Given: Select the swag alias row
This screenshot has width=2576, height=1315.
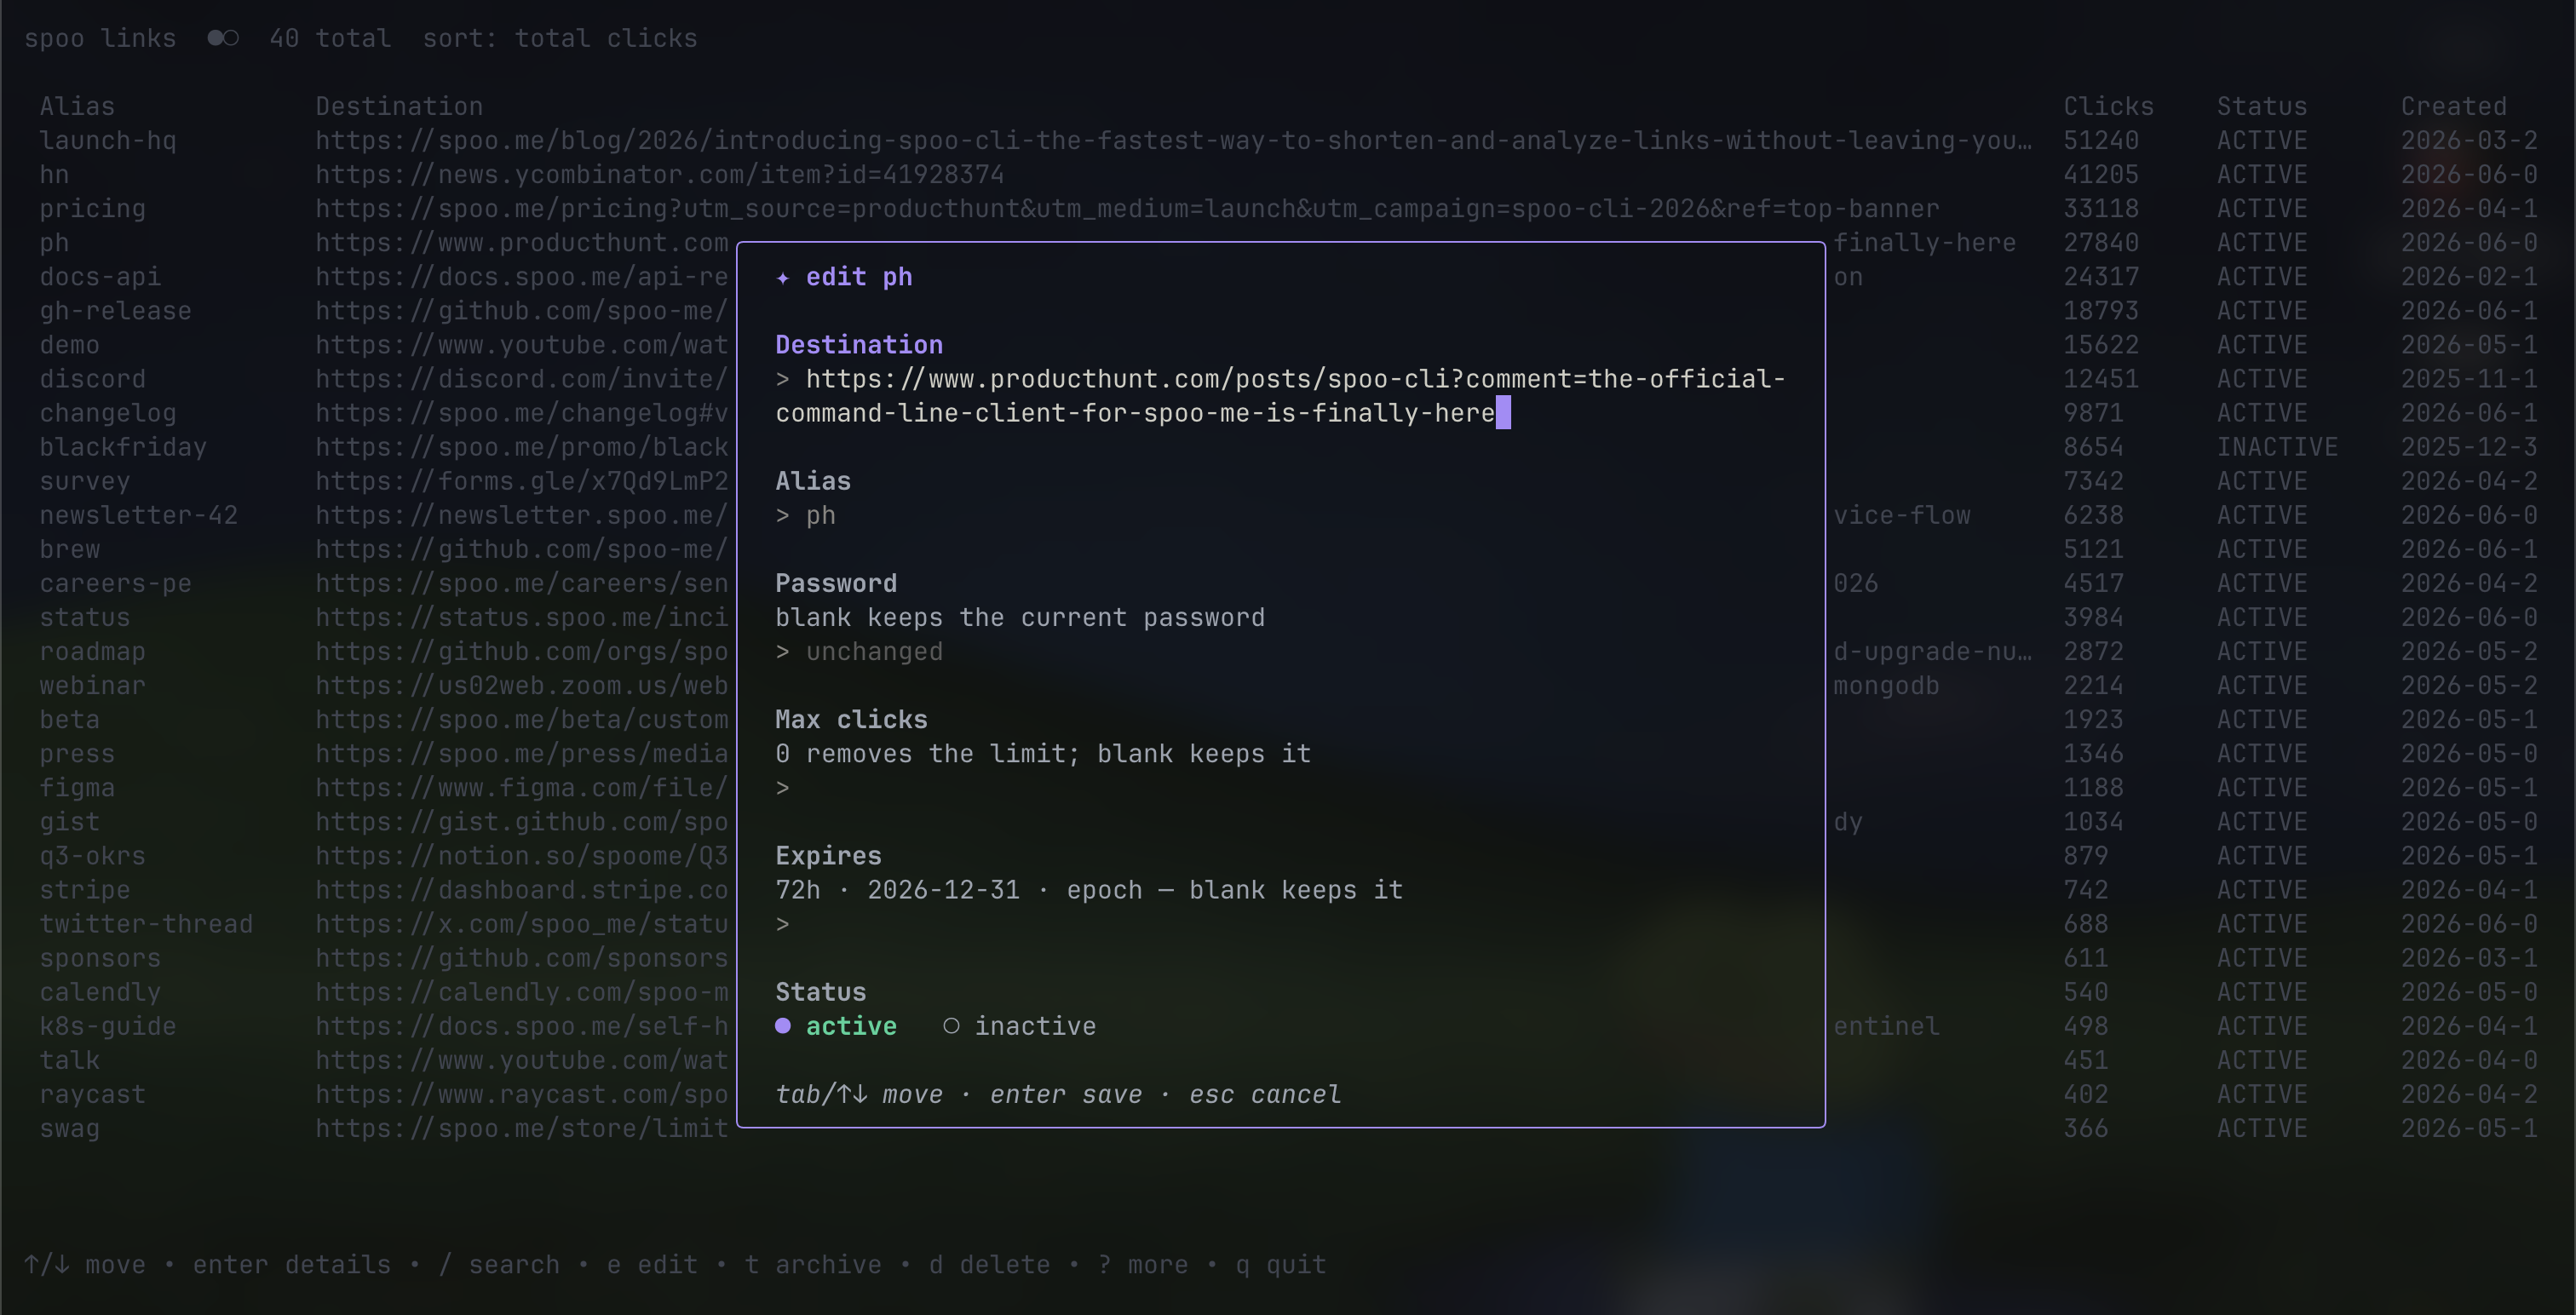Looking at the screenshot, I should pyautogui.click(x=69, y=1128).
